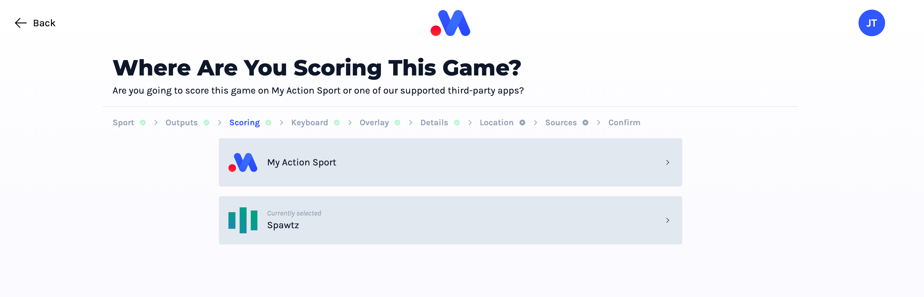Click the My Action Sport header logo

click(x=450, y=23)
